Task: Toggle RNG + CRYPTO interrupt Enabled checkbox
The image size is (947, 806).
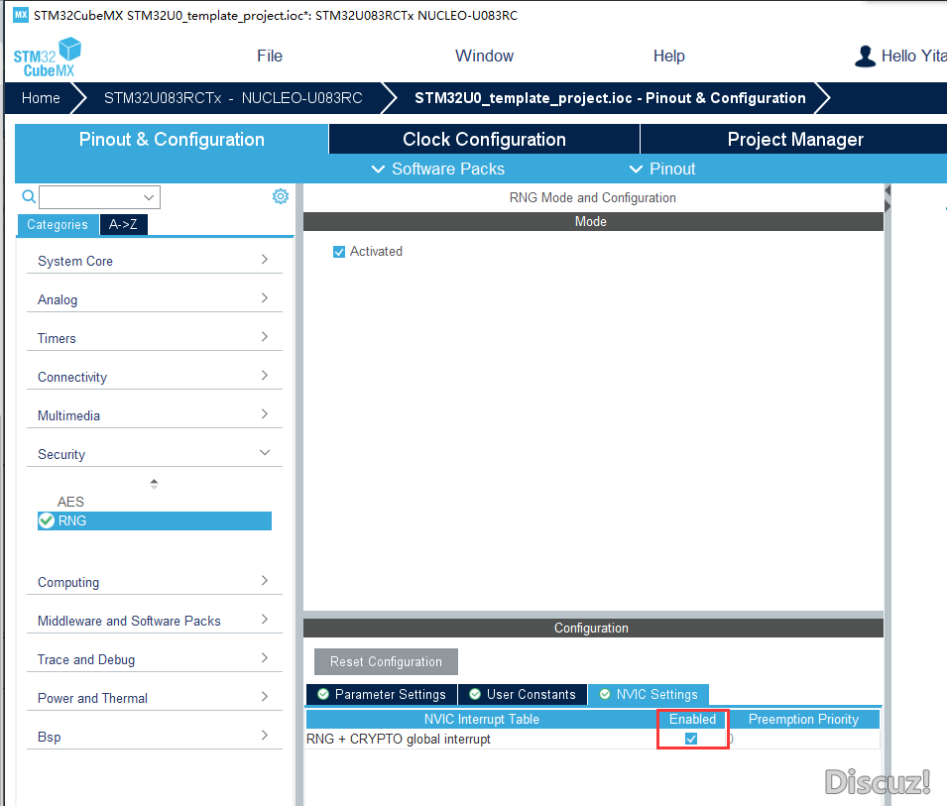Action: tap(691, 739)
